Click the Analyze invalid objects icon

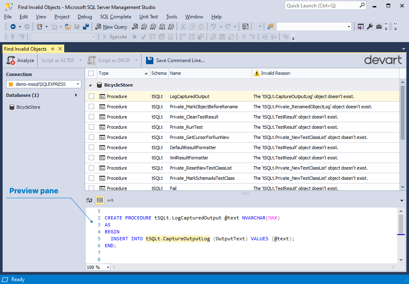point(11,60)
